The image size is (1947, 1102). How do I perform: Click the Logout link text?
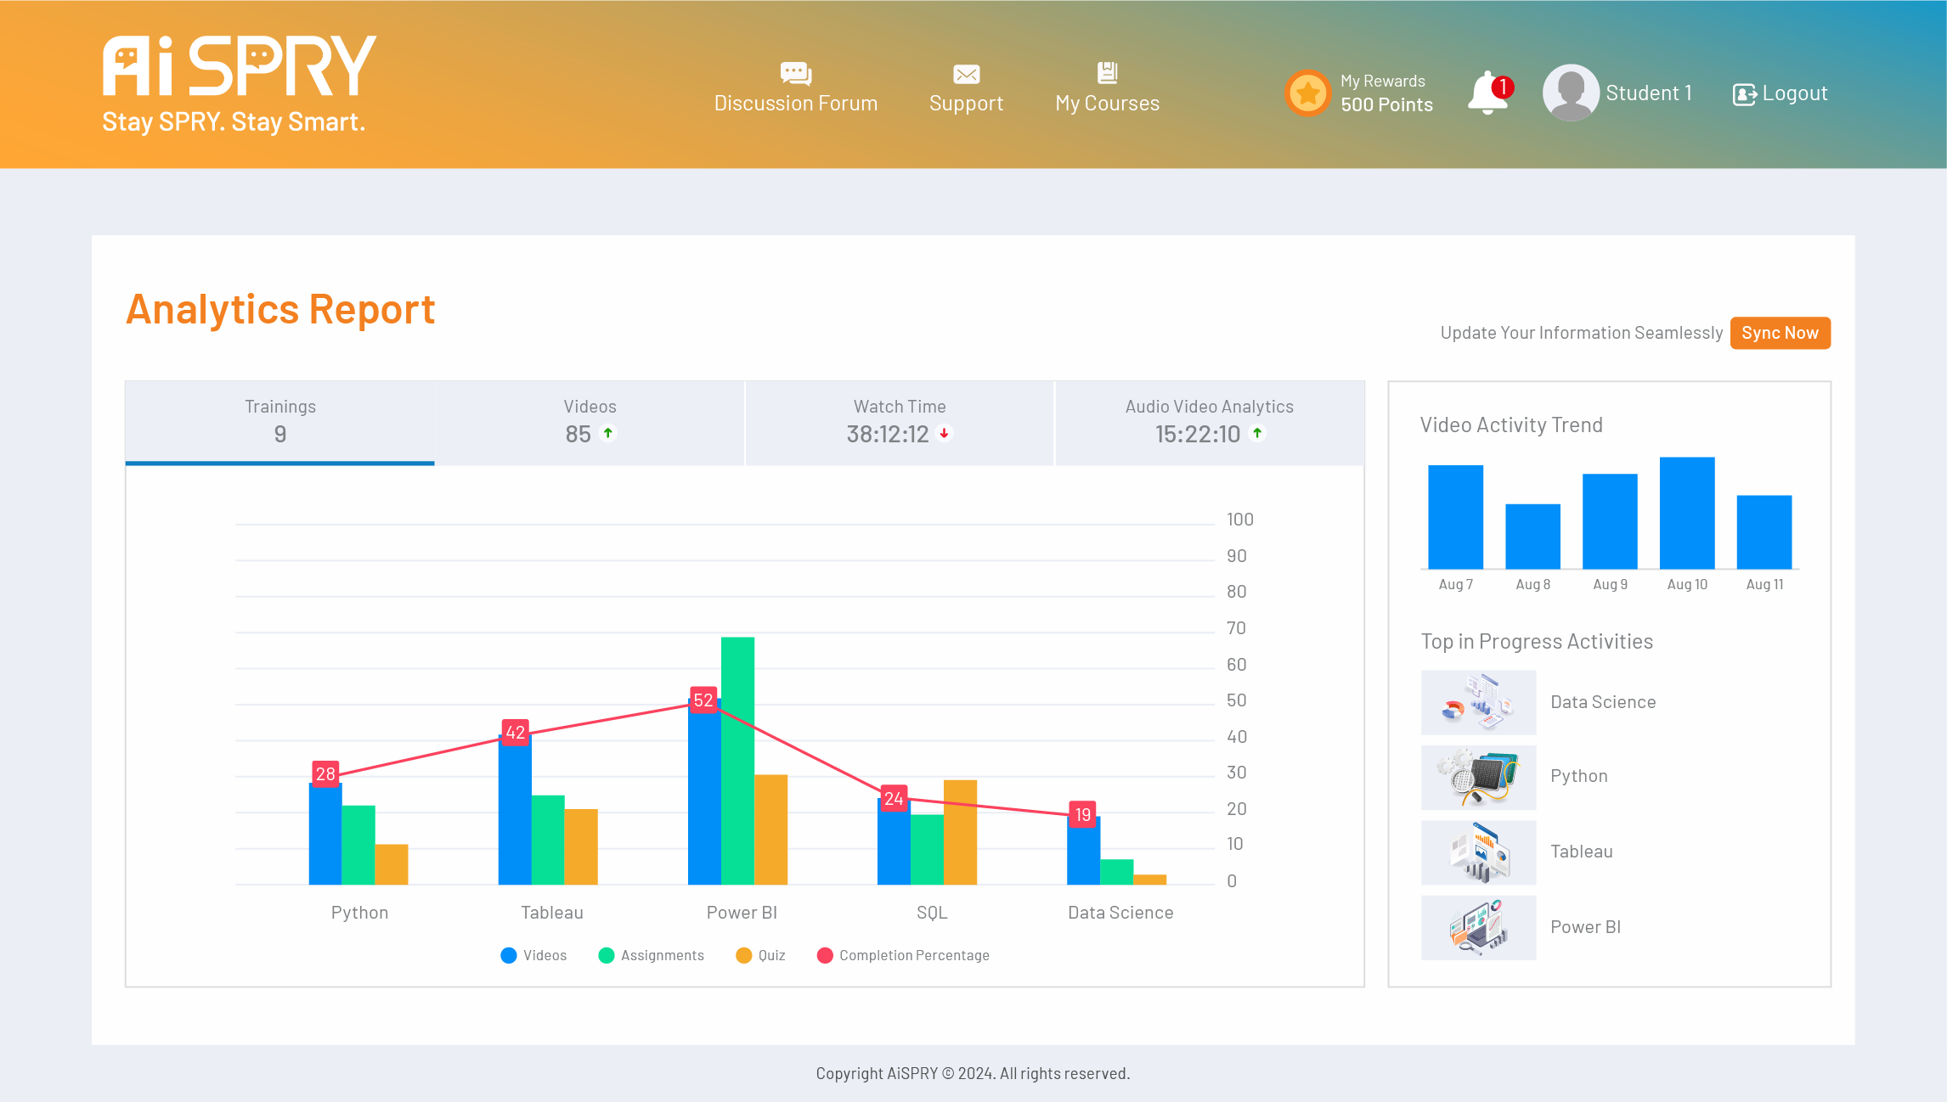point(1794,93)
